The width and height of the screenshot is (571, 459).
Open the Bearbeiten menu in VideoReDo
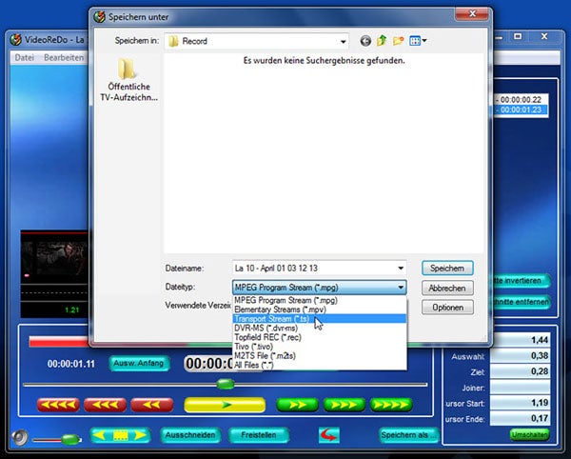(64, 57)
